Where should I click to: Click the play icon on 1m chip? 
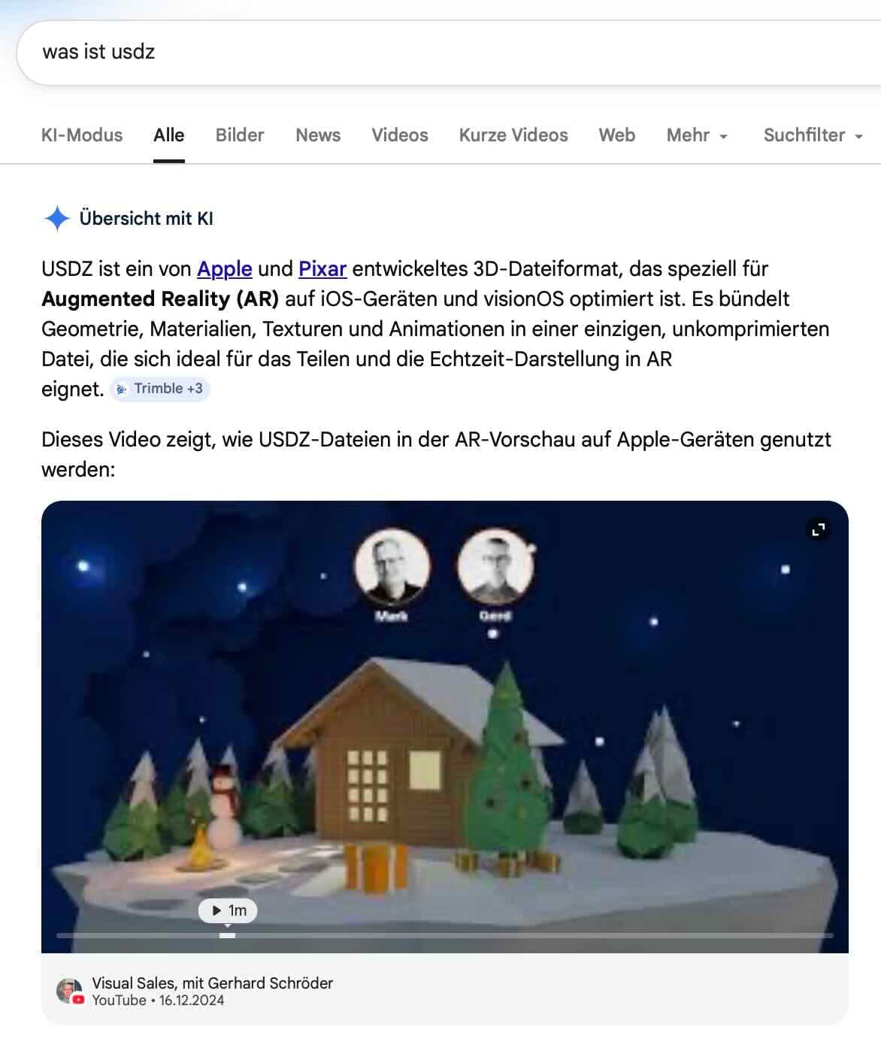[x=217, y=910]
